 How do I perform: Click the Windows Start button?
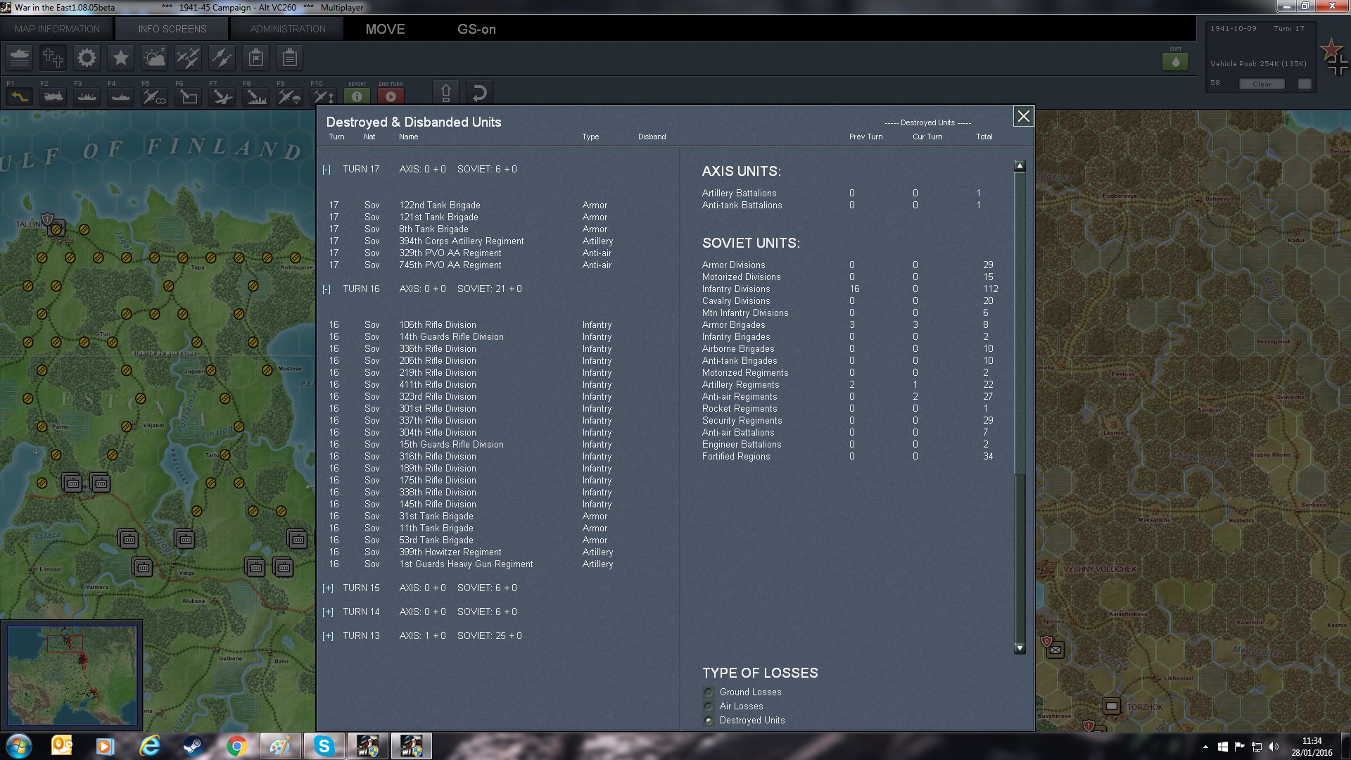(18, 746)
